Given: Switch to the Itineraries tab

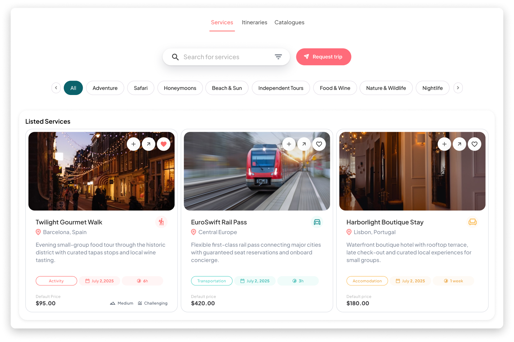Looking at the screenshot, I should coord(254,22).
